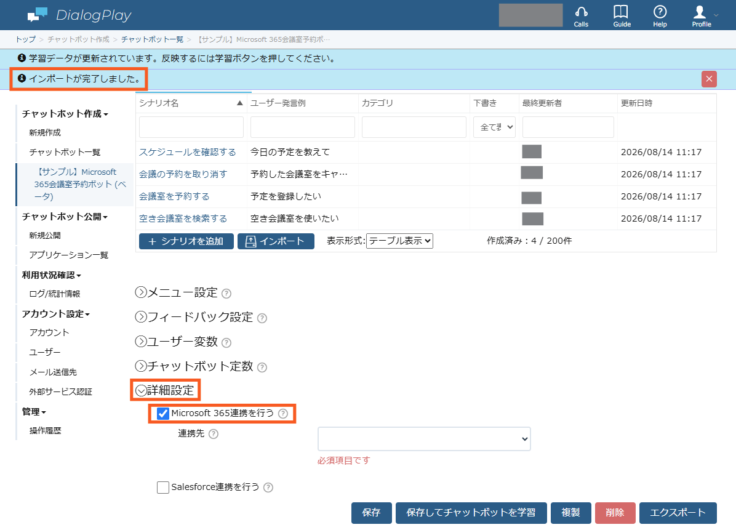Click エクスポート button
Viewport: 736px width, 530px height.
[x=678, y=513]
